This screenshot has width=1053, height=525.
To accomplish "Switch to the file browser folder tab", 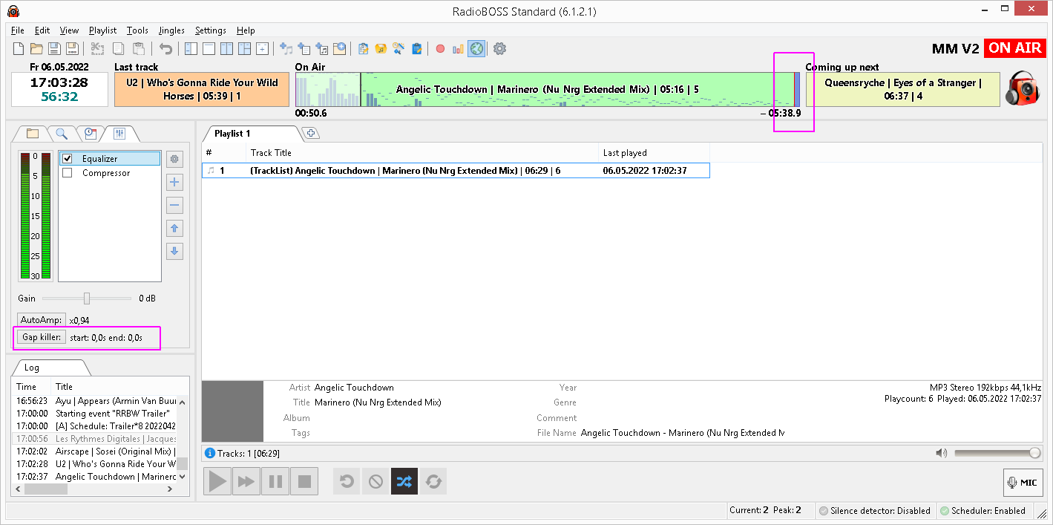I will pos(33,134).
